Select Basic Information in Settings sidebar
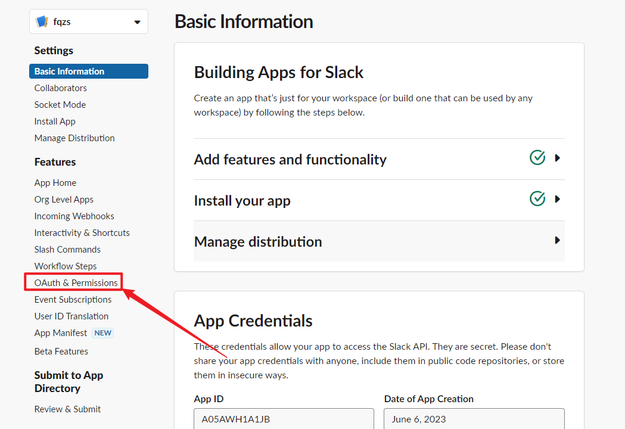Image resolution: width=625 pixels, height=429 pixels. [69, 71]
